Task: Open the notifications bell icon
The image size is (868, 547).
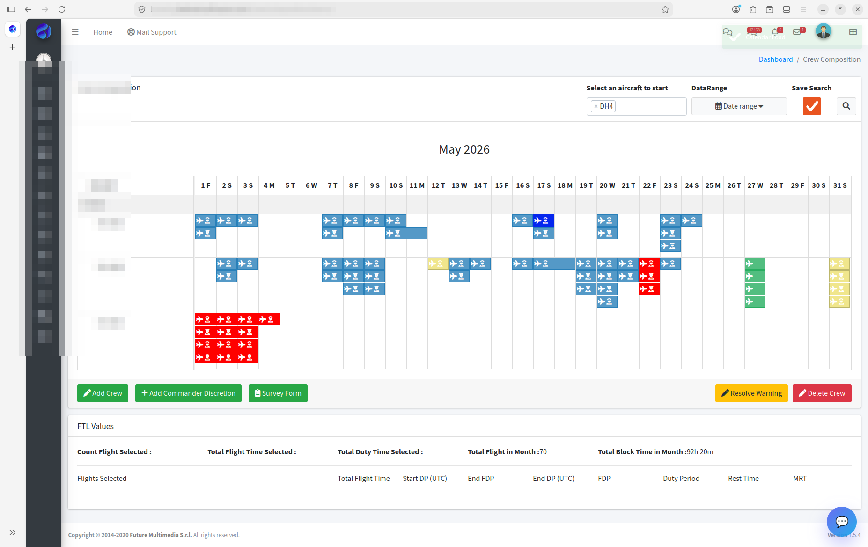Action: tap(775, 32)
